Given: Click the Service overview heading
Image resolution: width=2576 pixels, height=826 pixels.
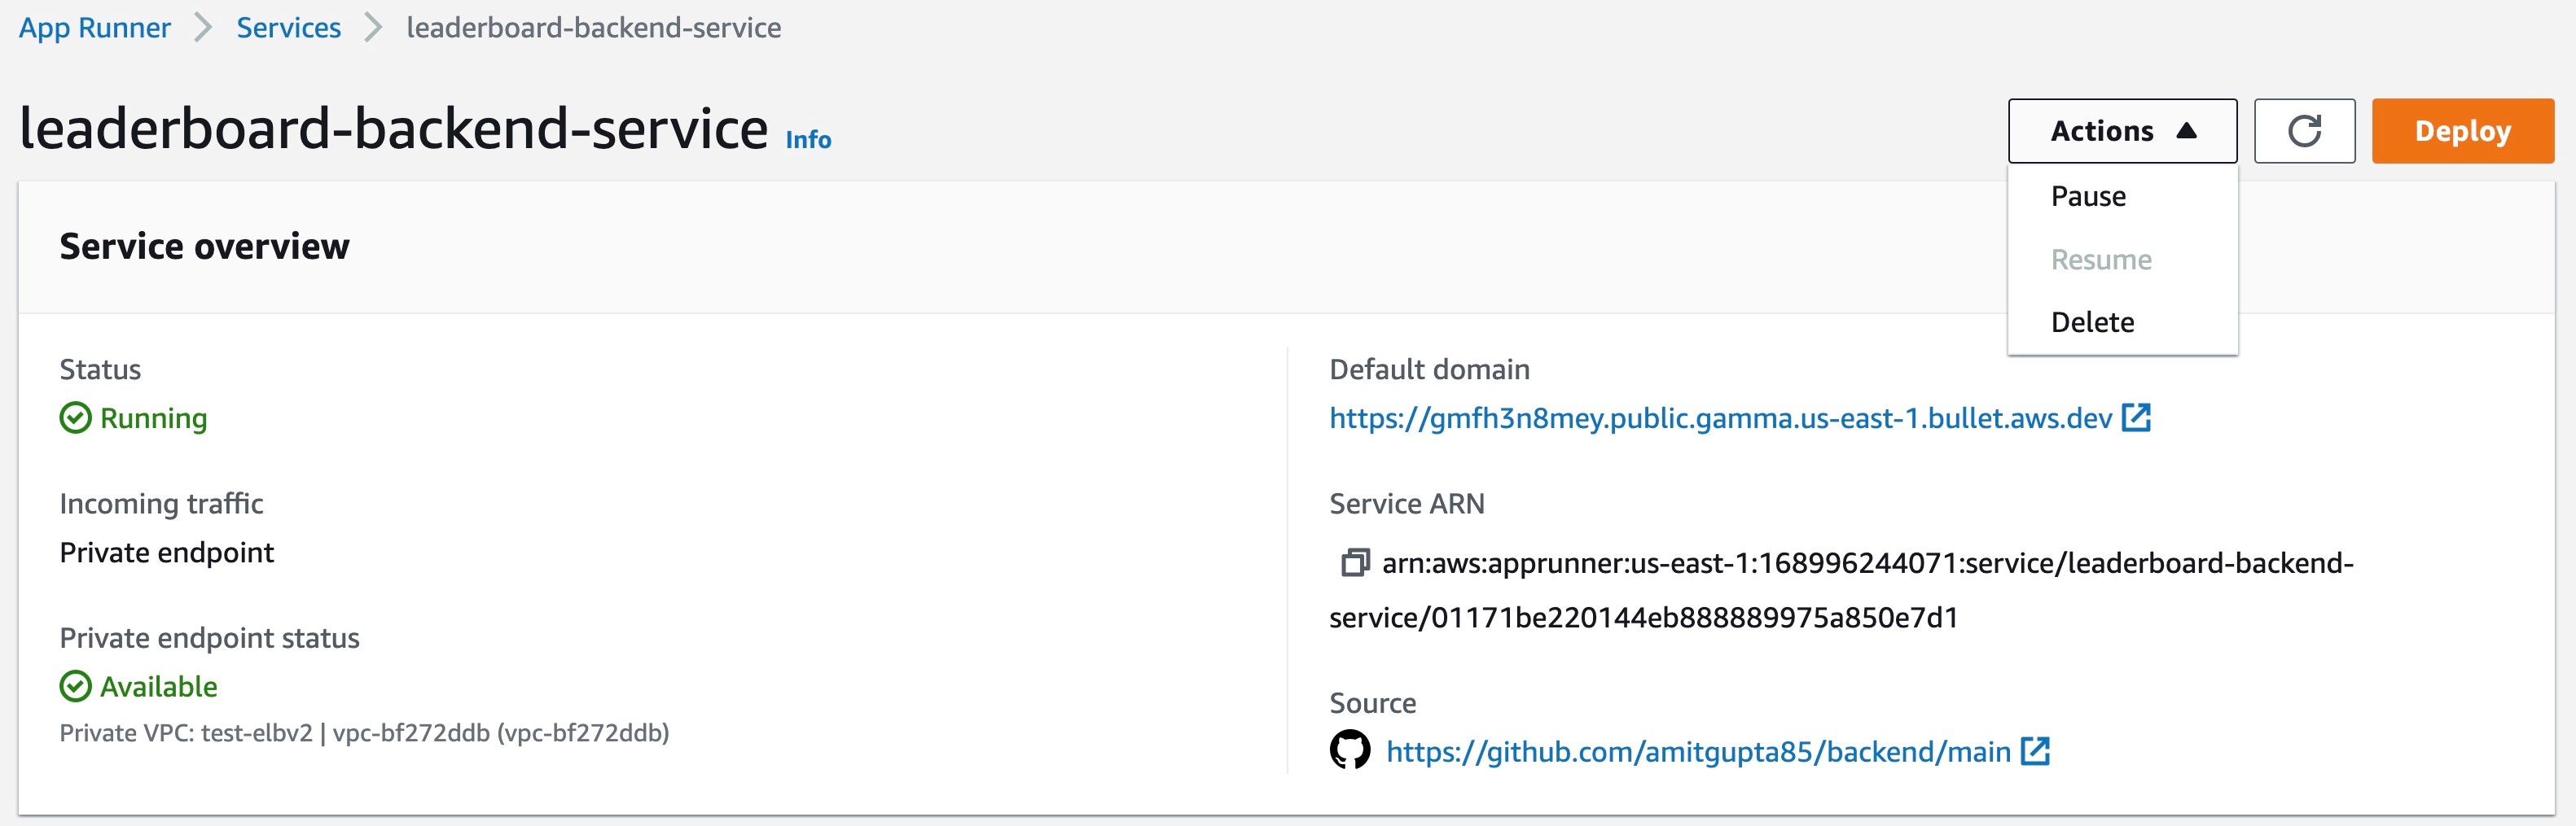Looking at the screenshot, I should pyautogui.click(x=204, y=246).
